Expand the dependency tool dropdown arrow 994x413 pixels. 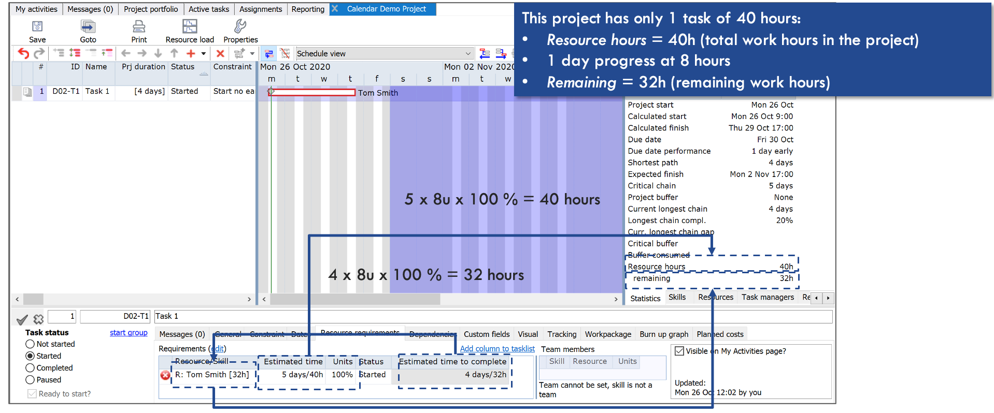[252, 53]
